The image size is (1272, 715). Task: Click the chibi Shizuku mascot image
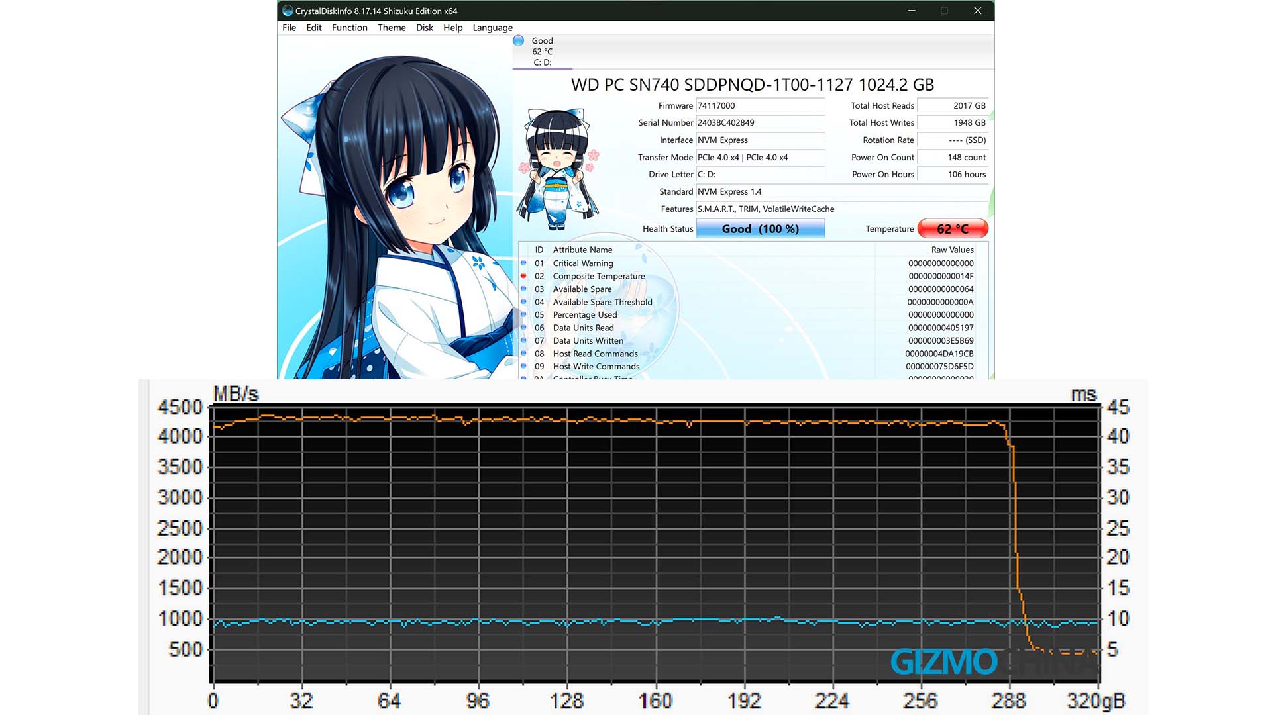(558, 169)
